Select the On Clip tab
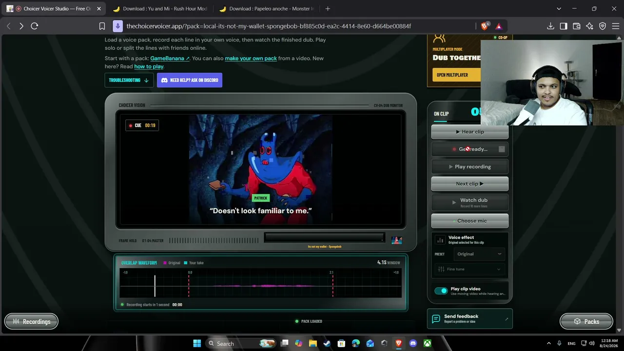The height and width of the screenshot is (351, 624). coord(441,114)
